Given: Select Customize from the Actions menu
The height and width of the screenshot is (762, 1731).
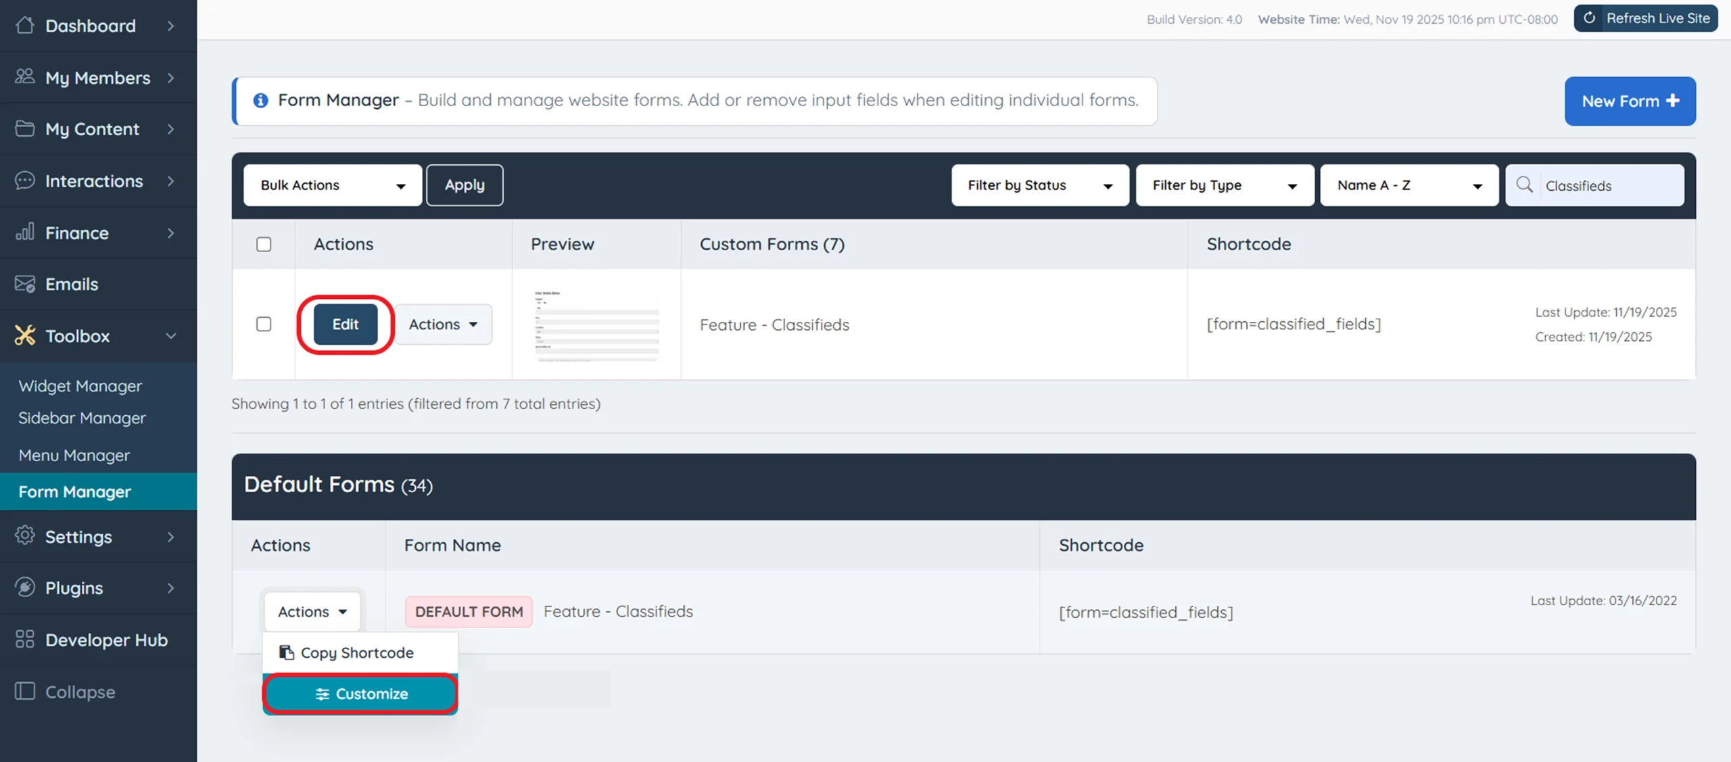Looking at the screenshot, I should point(360,694).
